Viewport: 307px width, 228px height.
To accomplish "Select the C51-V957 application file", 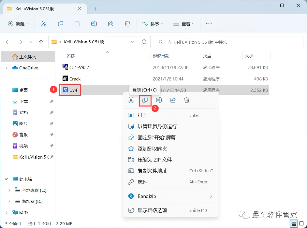I will tap(76, 67).
